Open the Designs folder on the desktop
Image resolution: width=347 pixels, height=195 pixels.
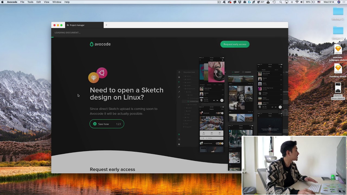[338, 32]
